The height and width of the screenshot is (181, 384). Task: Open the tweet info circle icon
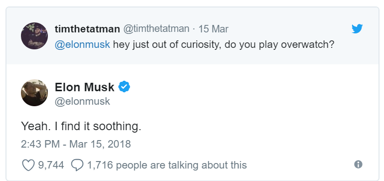pos(358,165)
